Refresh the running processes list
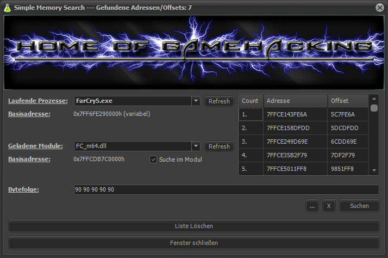388x258 pixels. [x=219, y=101]
